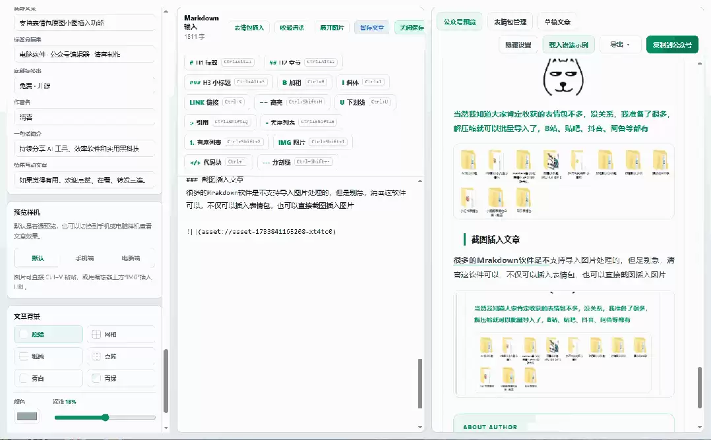Insert a LINK 链接

point(217,102)
